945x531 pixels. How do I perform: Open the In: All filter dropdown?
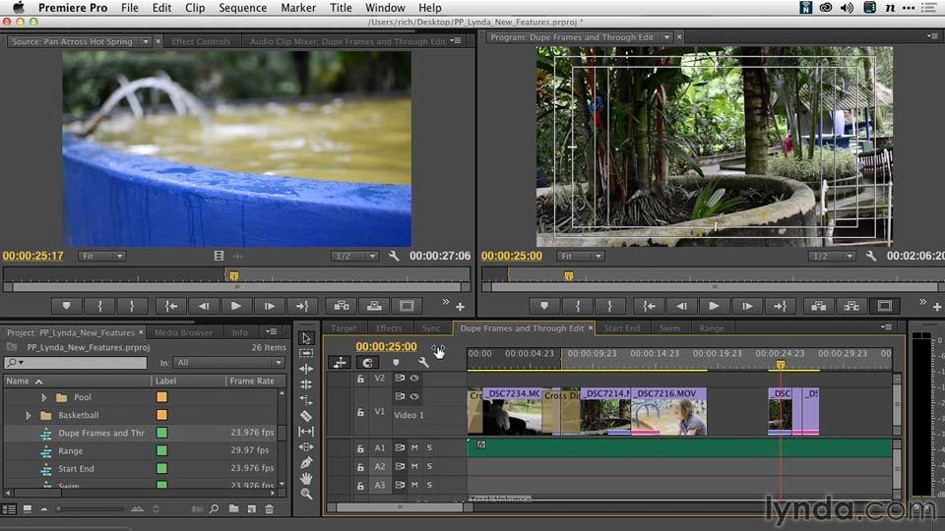228,363
